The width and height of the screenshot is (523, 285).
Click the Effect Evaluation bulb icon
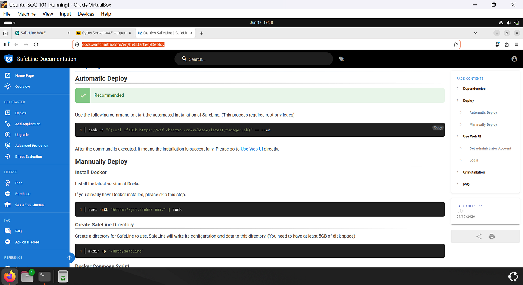7,156
